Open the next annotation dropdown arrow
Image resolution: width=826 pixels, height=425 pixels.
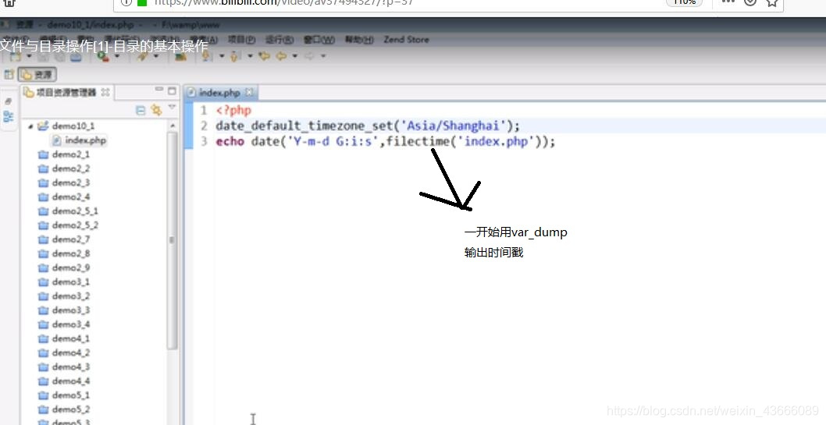coord(221,55)
